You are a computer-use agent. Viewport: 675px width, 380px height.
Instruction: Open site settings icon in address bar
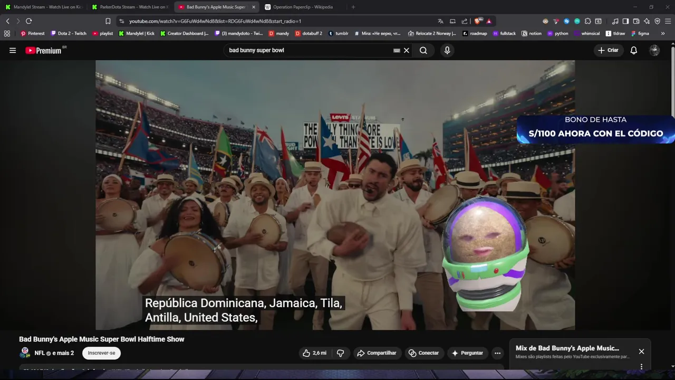click(122, 21)
